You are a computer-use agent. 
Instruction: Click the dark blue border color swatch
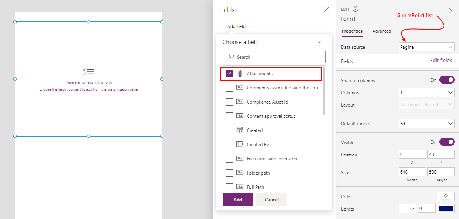(446, 209)
